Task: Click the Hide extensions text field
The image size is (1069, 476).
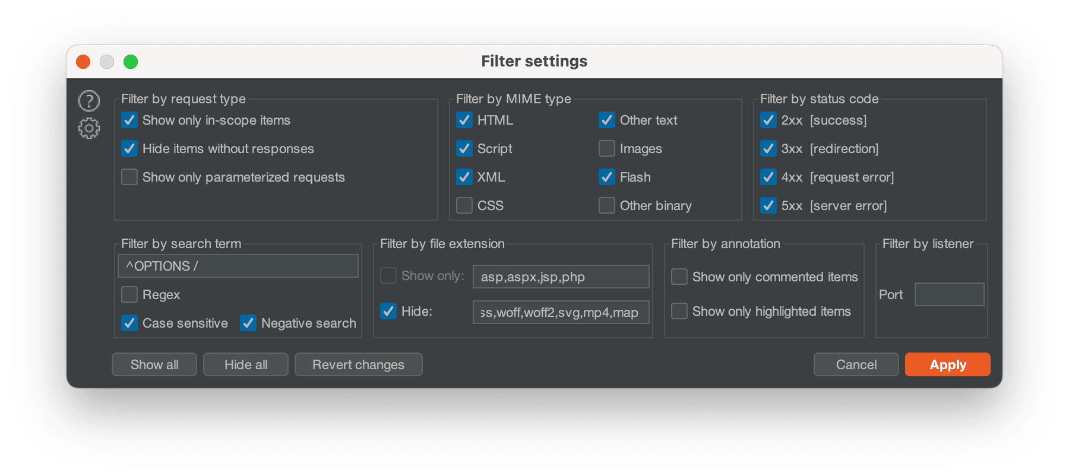Action: (561, 313)
